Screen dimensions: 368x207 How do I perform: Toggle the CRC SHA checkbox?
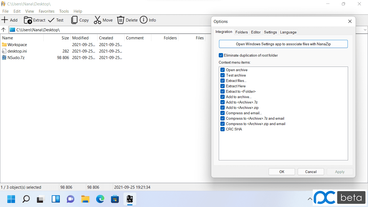click(223, 129)
